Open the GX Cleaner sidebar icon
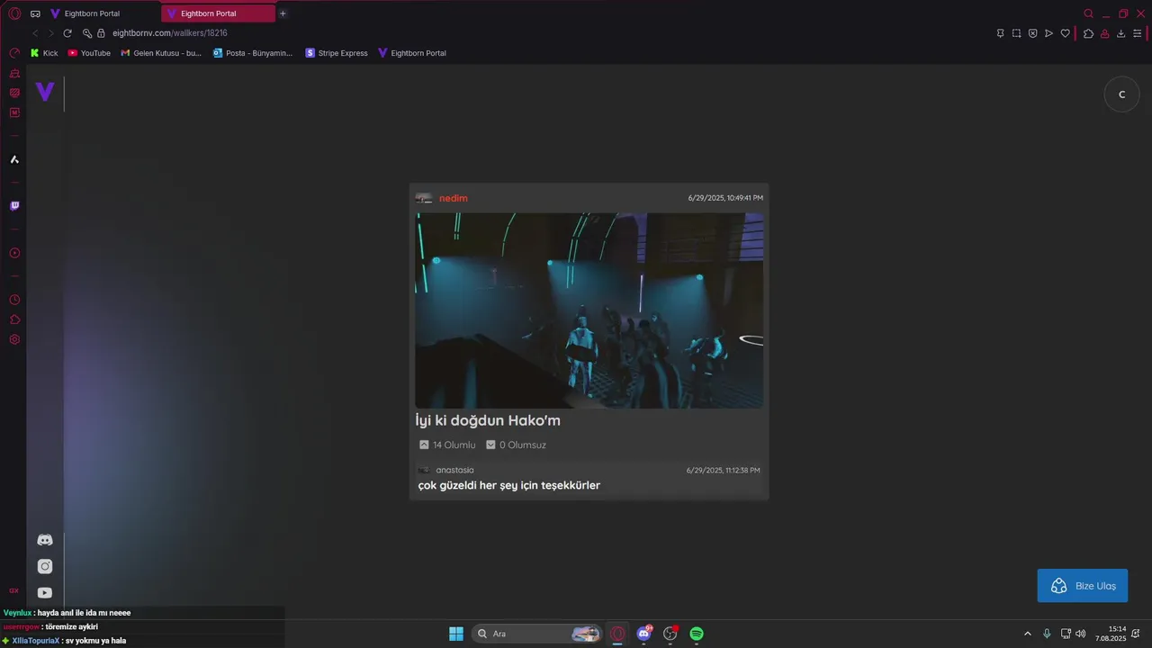Viewport: 1152px width, 648px height. pos(14,73)
